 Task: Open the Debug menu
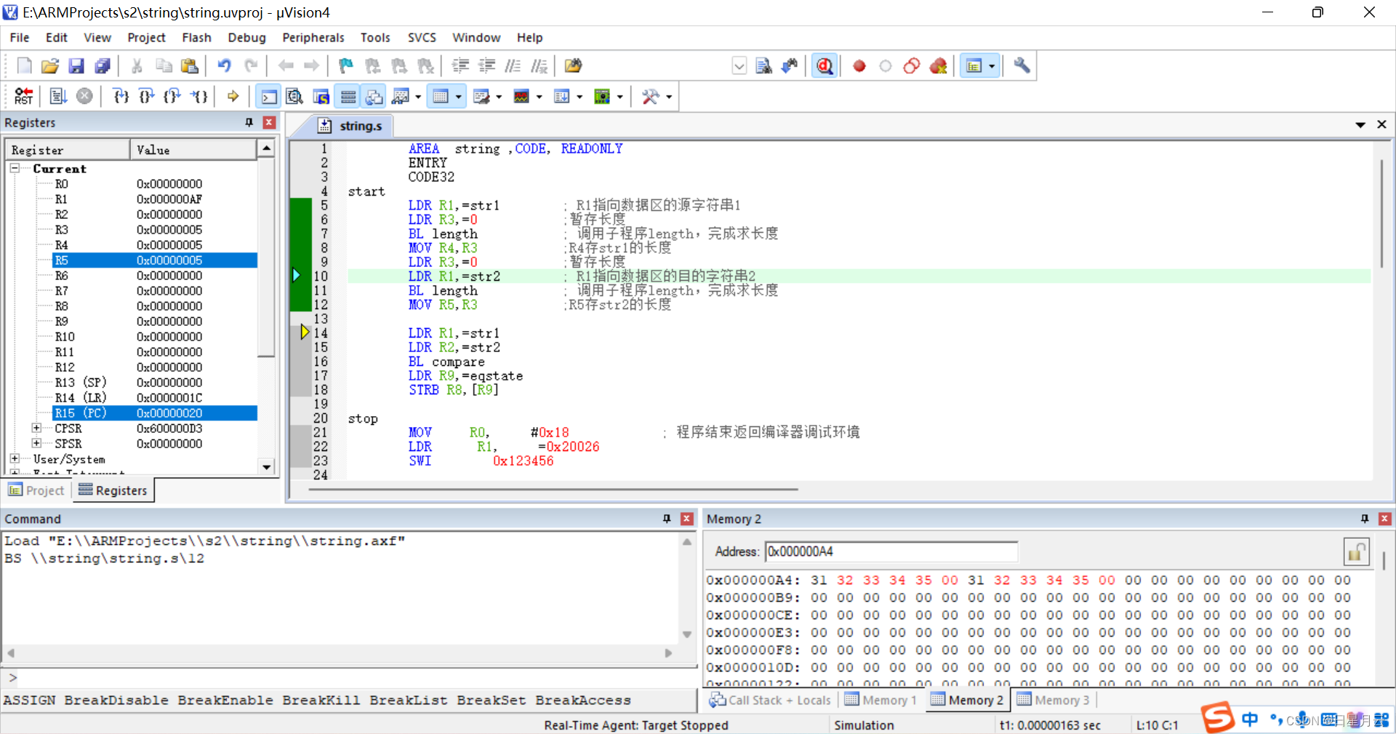point(246,37)
